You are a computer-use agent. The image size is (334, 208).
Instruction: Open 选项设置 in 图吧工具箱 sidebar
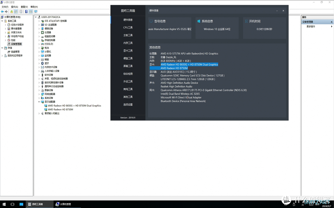point(128,105)
